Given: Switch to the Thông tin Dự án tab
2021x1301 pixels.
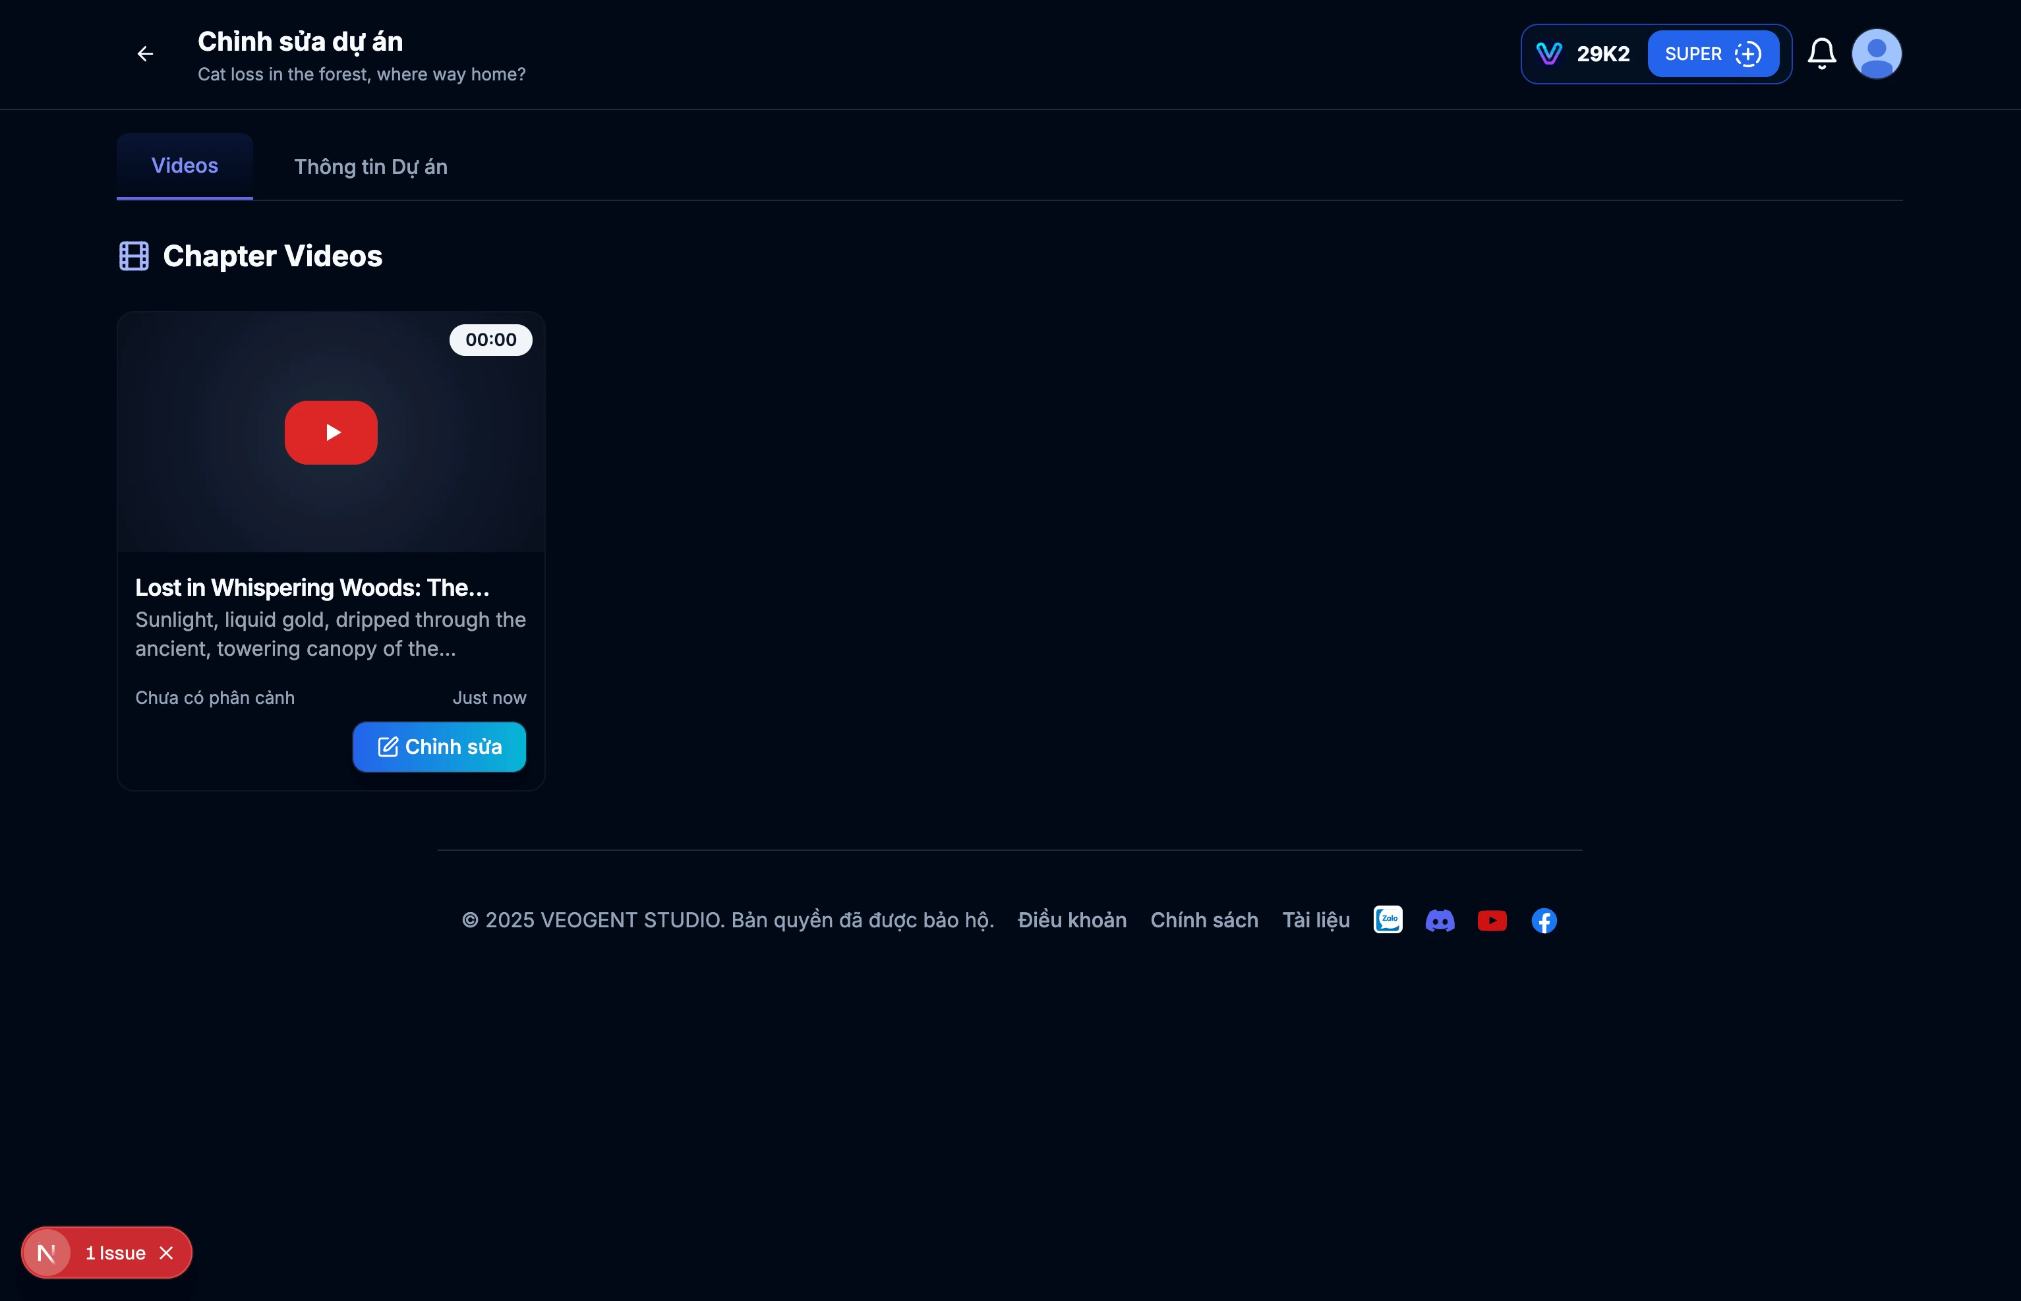Looking at the screenshot, I should coord(371,167).
